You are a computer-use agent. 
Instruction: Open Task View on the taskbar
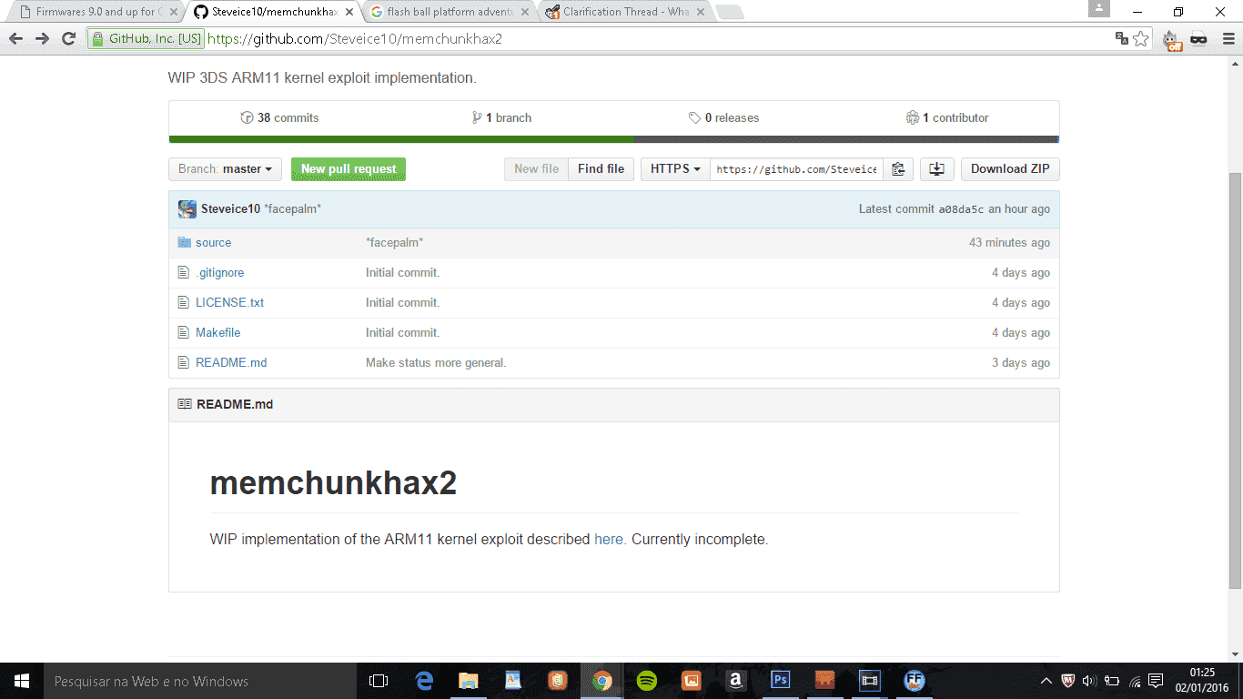pos(379,681)
